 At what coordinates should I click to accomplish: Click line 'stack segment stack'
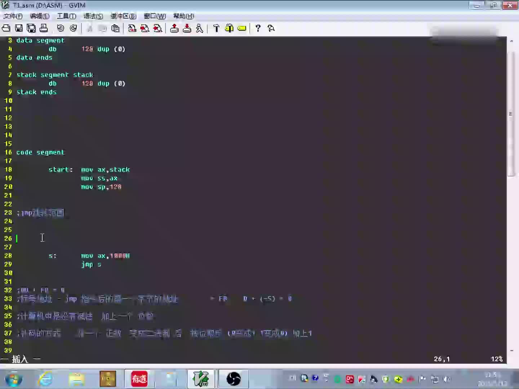pyautogui.click(x=55, y=75)
